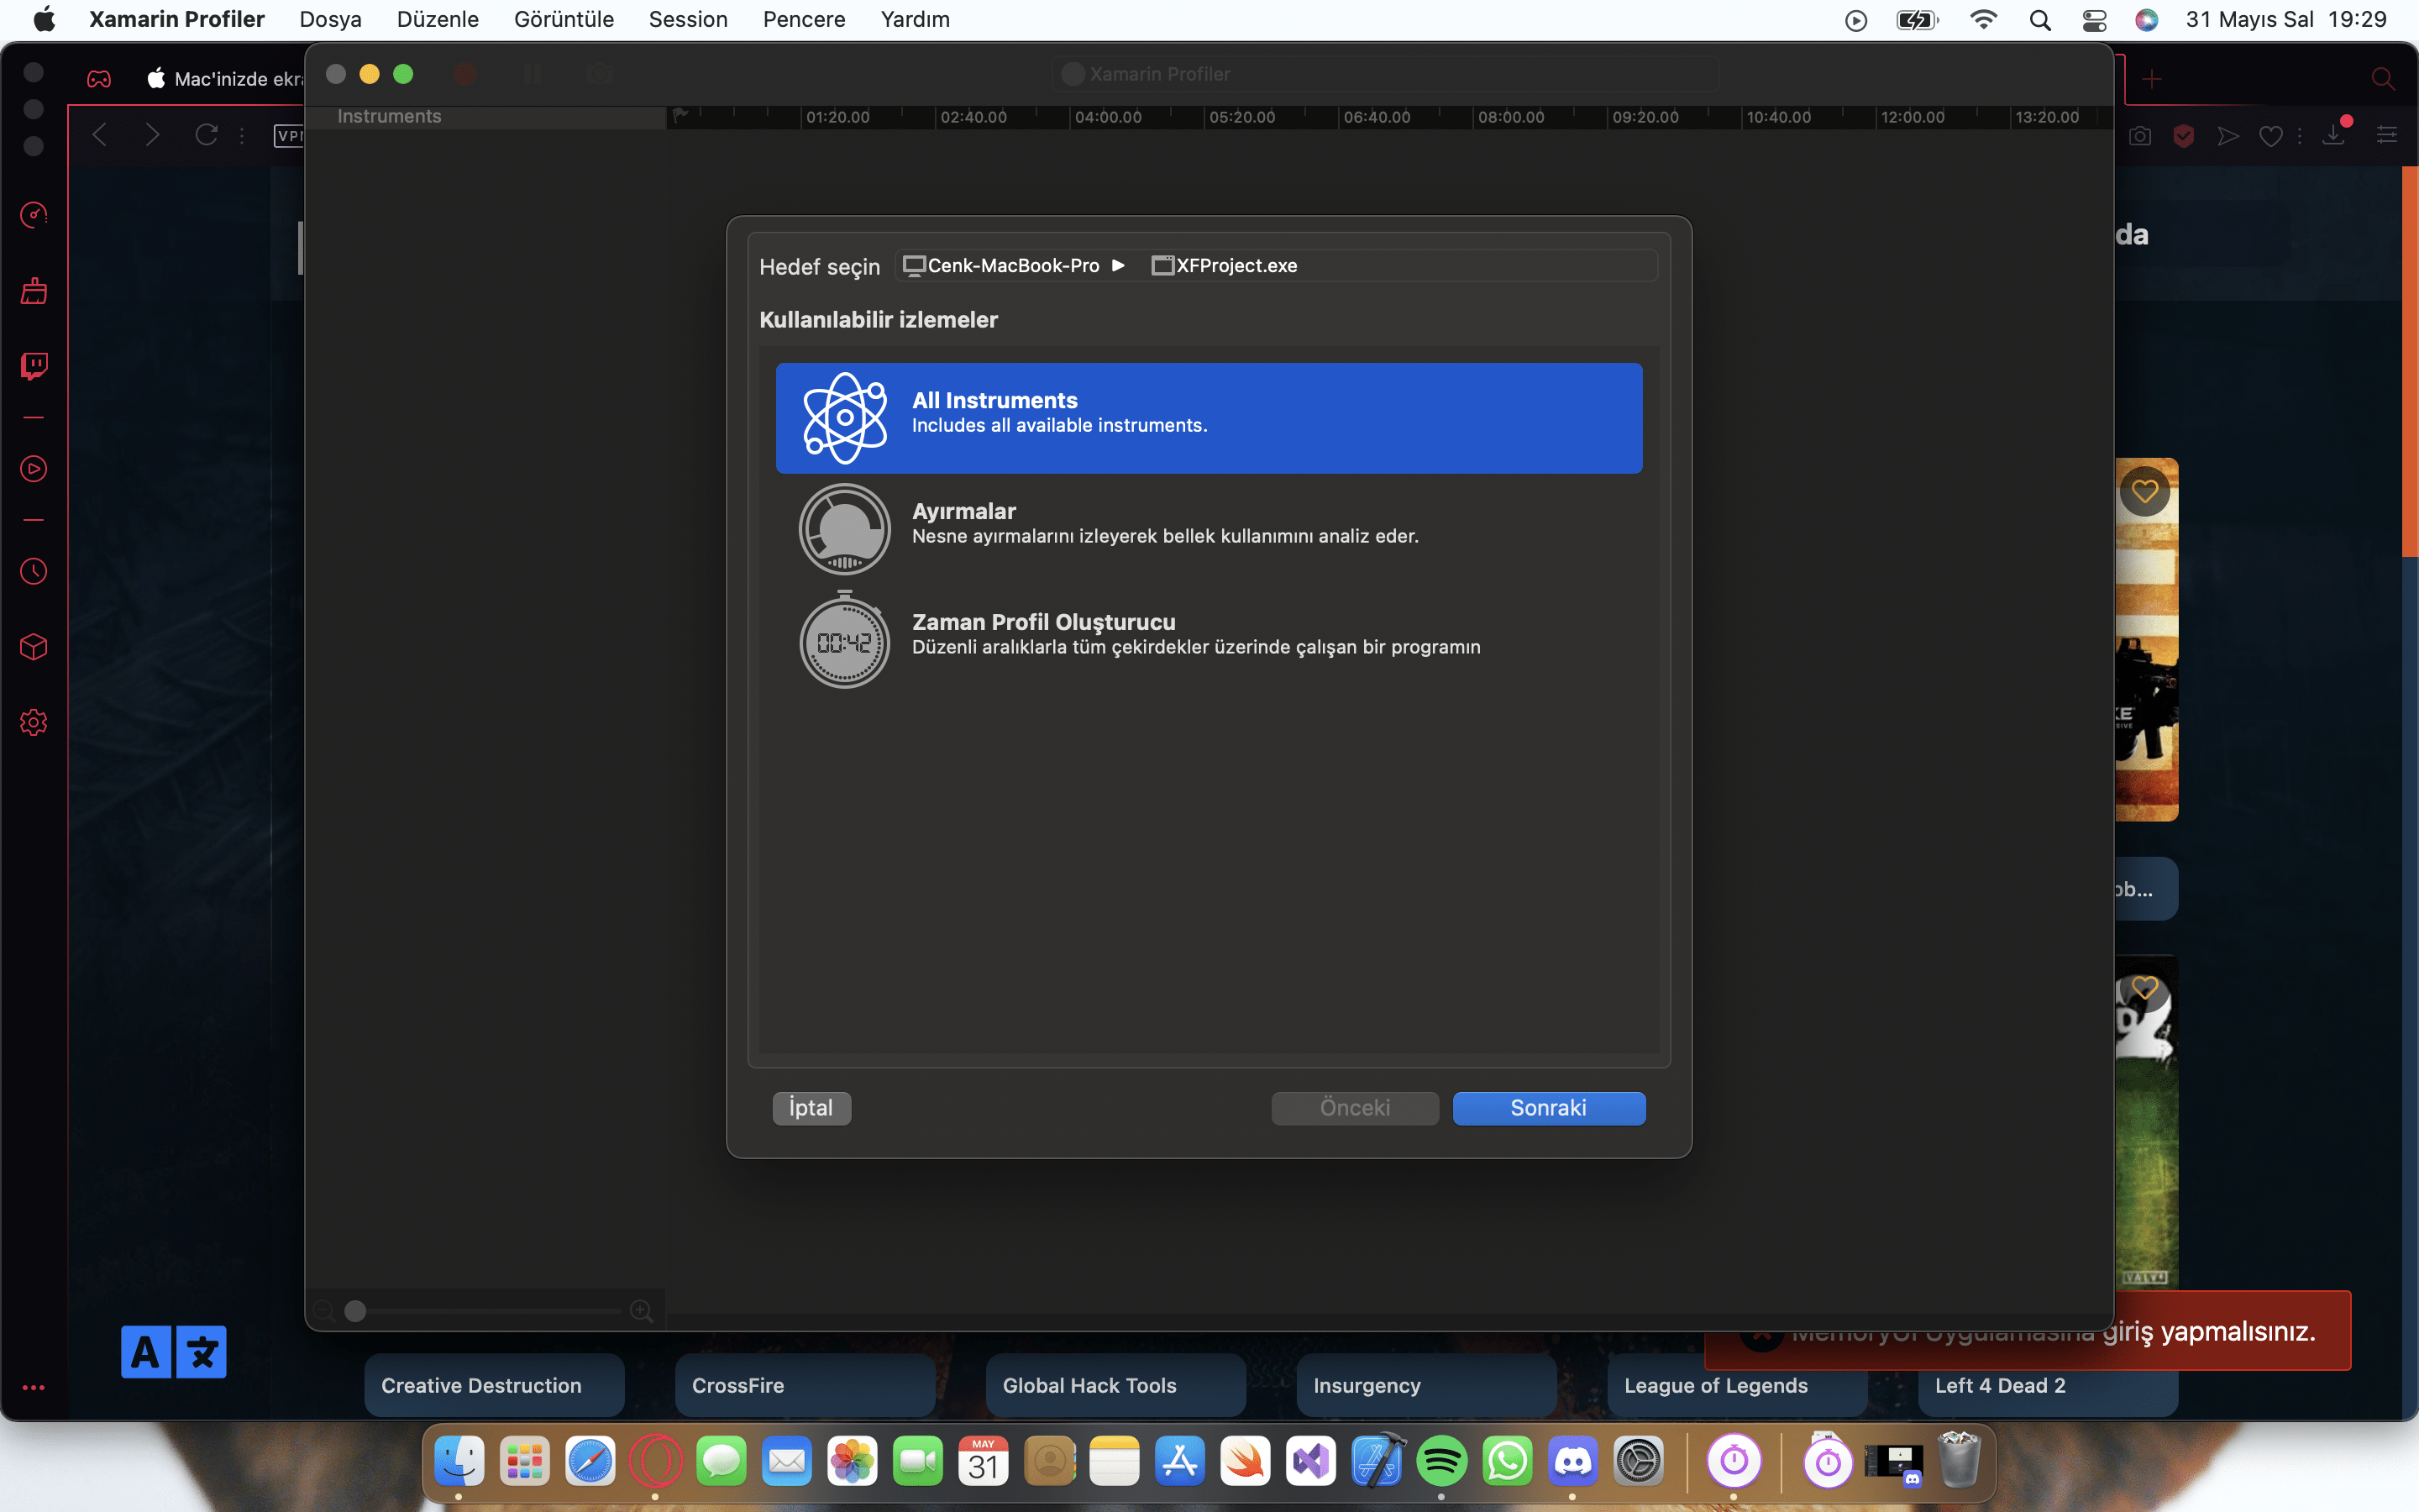Open the Apple menu

(44, 20)
